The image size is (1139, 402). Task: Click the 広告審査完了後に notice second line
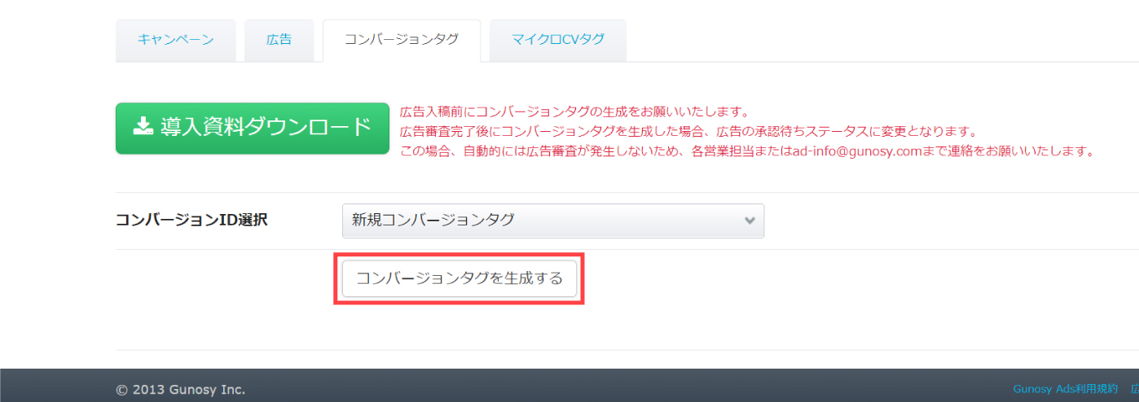click(x=688, y=131)
